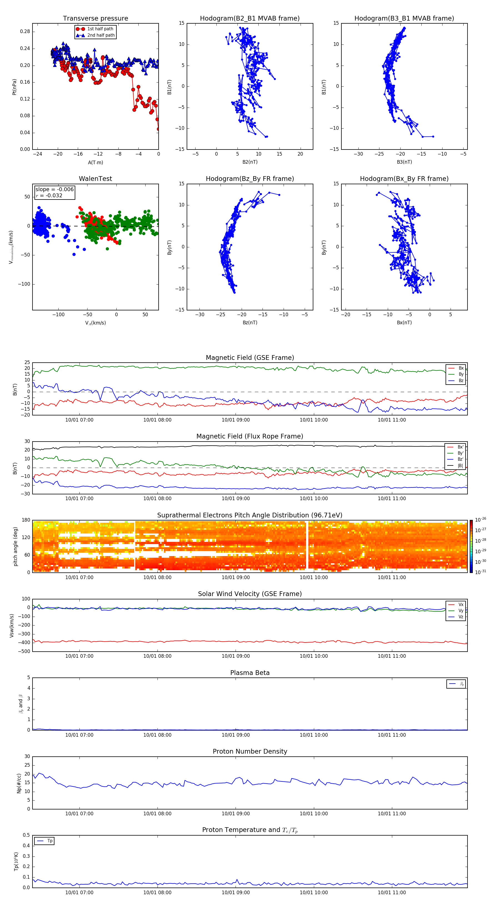Select the 'slope = -0.006' annotation
This screenshot has width=500, height=917.
tap(54, 190)
